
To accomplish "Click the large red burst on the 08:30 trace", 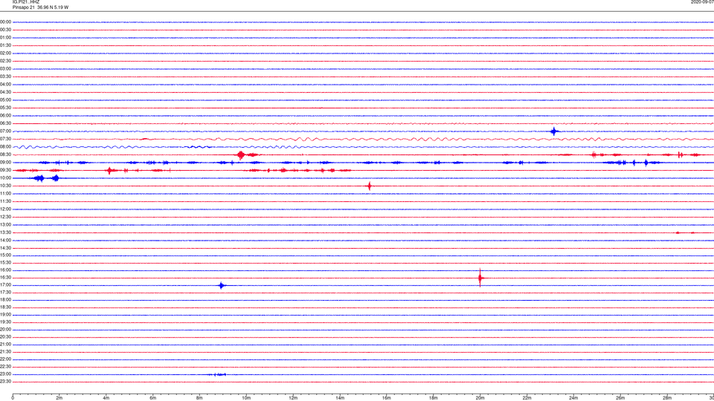I will click(x=241, y=155).
